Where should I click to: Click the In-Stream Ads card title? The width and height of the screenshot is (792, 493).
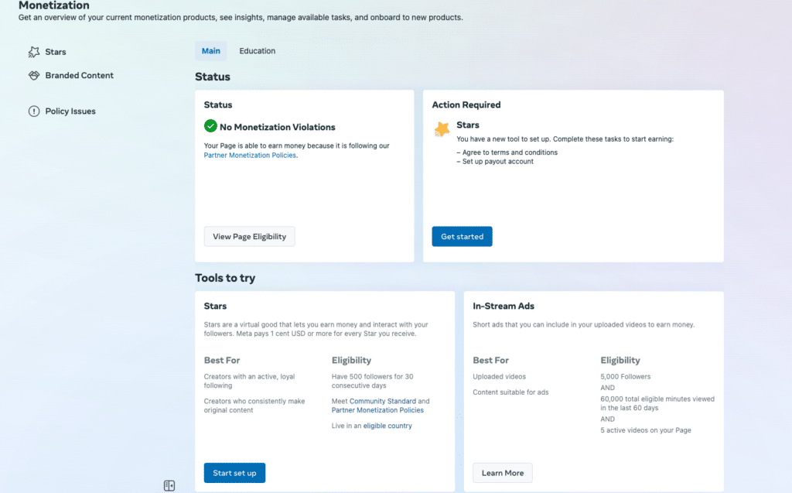pyautogui.click(x=504, y=306)
